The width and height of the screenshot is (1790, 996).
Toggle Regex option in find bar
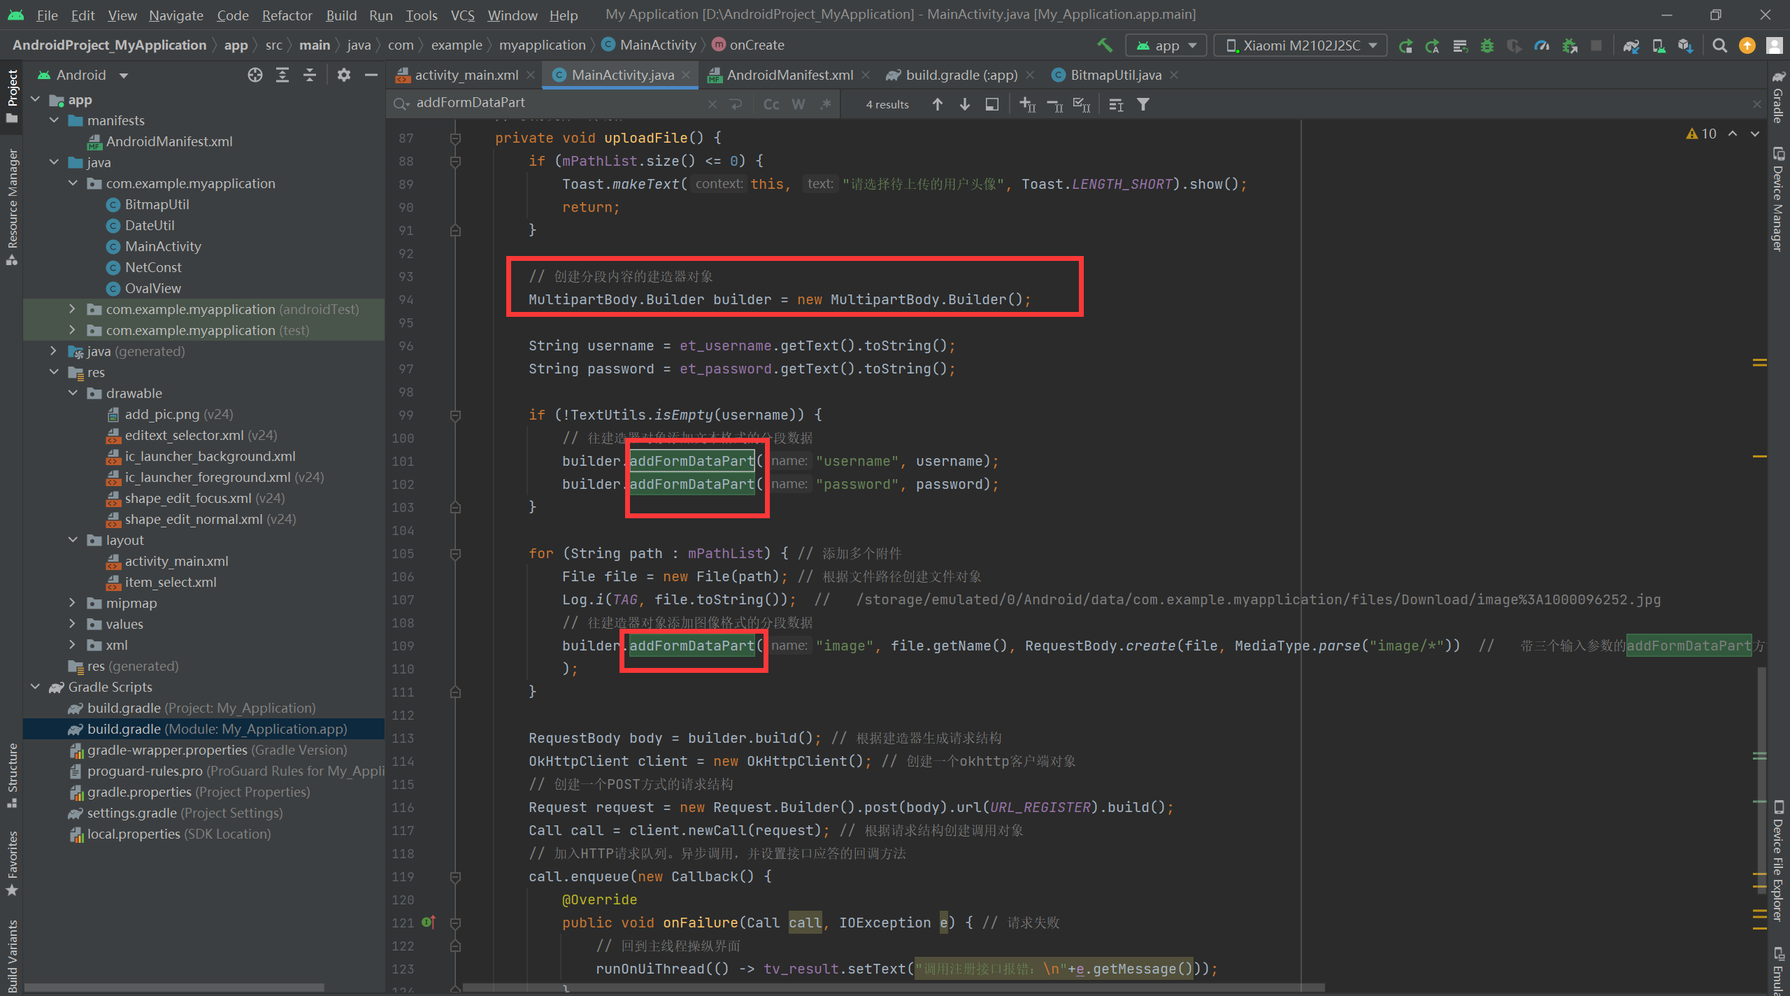(826, 104)
